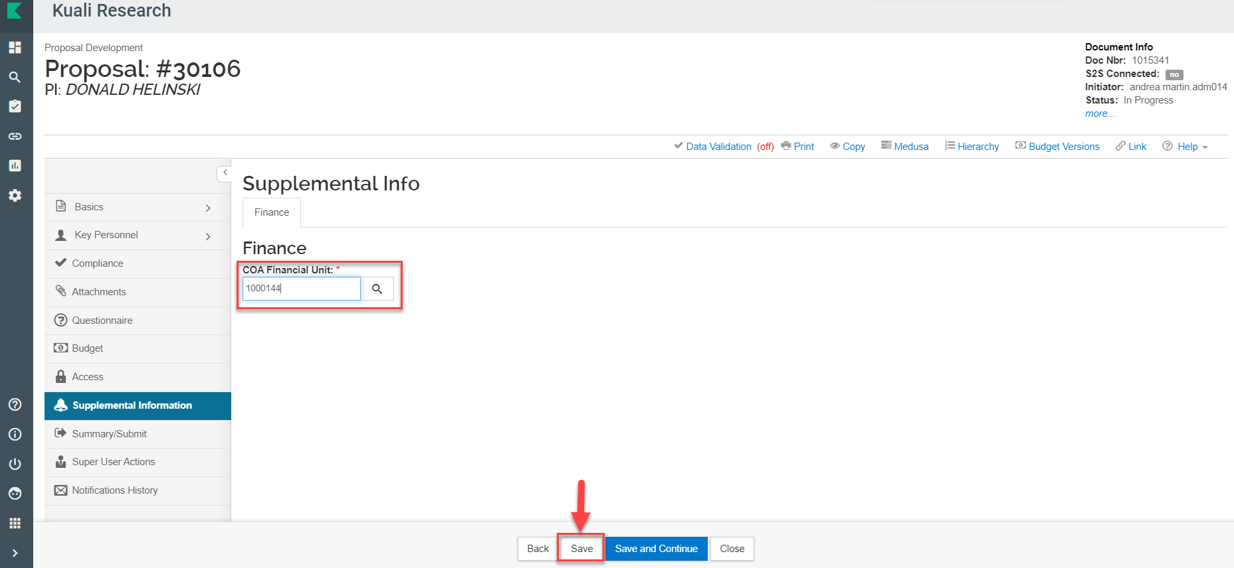Open the settings gear in left rail

(x=15, y=195)
